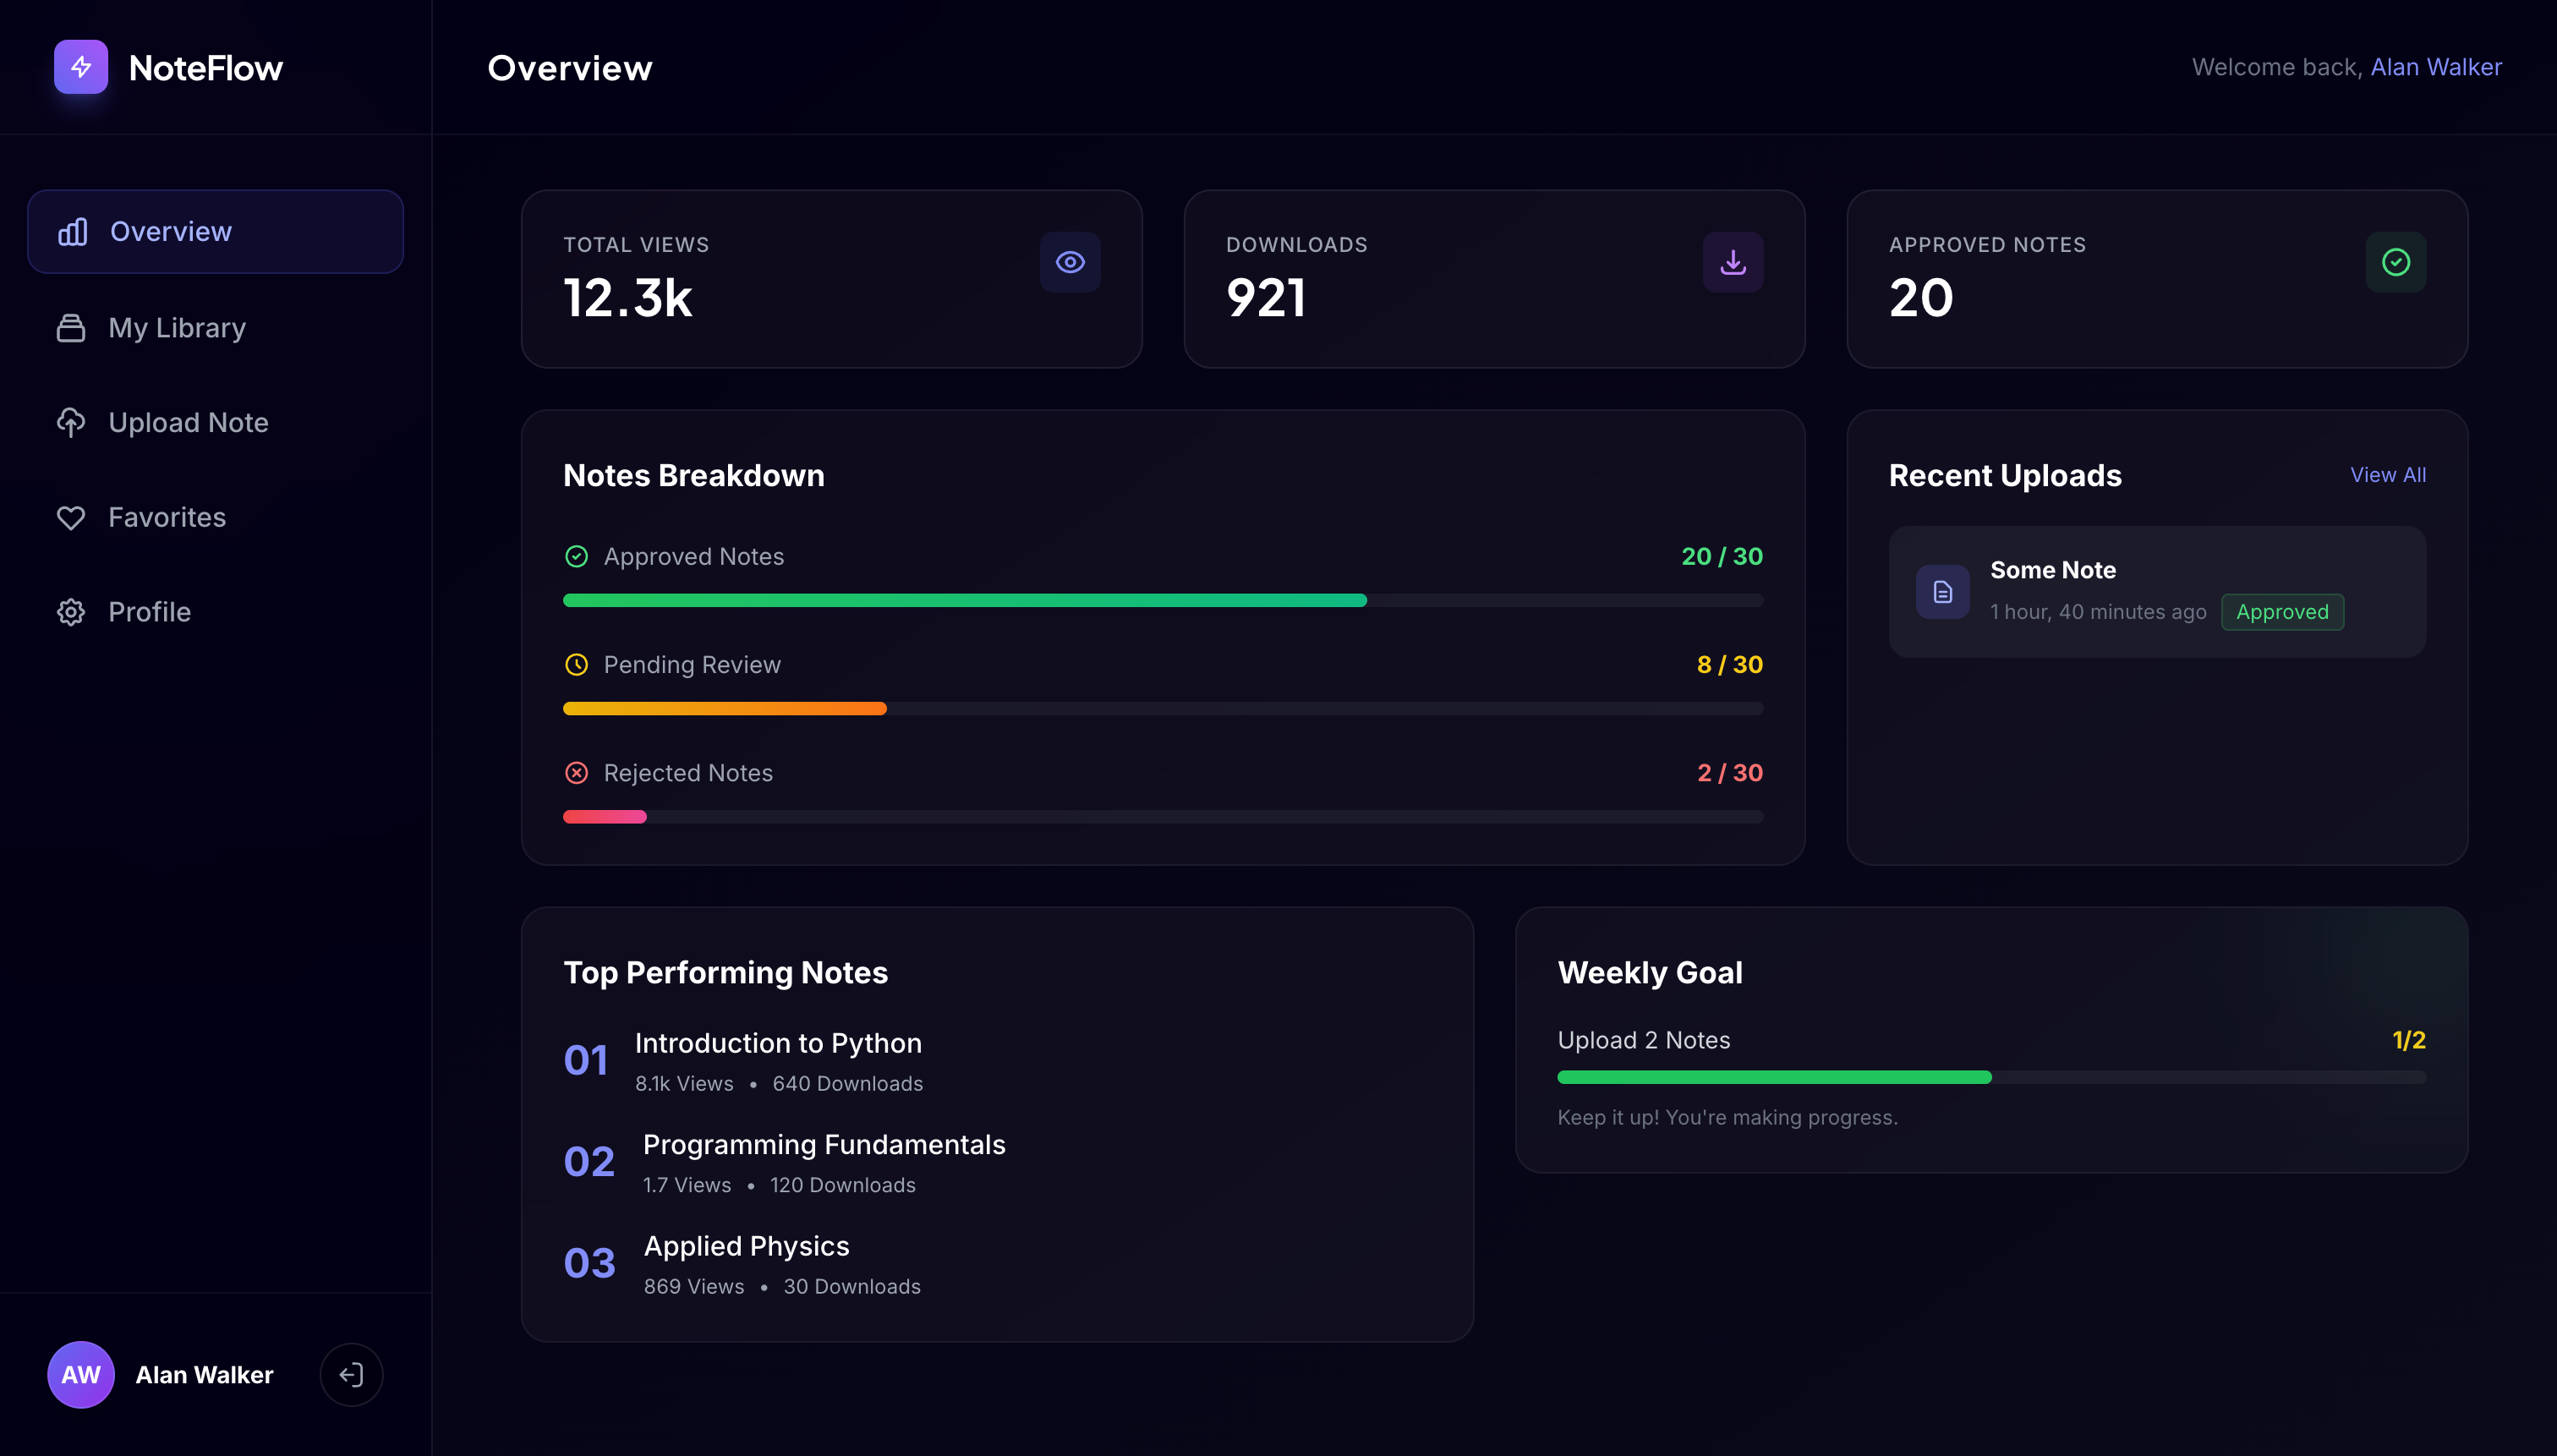This screenshot has height=1456, width=2557.
Task: Open Introduction to Python note
Action: tap(778, 1043)
